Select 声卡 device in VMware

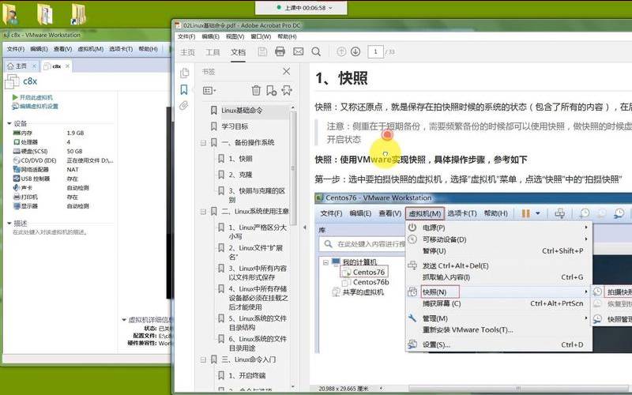(63, 188)
